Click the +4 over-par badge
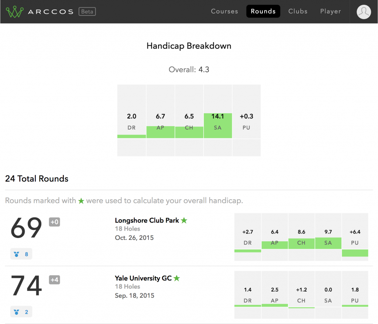Image resolution: width=378 pixels, height=324 pixels. click(55, 280)
